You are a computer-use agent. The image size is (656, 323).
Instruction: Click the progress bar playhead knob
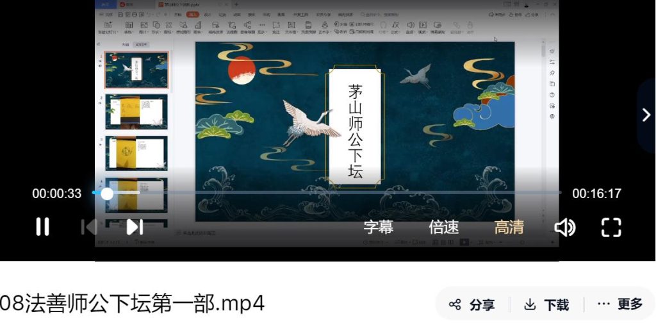point(107,193)
